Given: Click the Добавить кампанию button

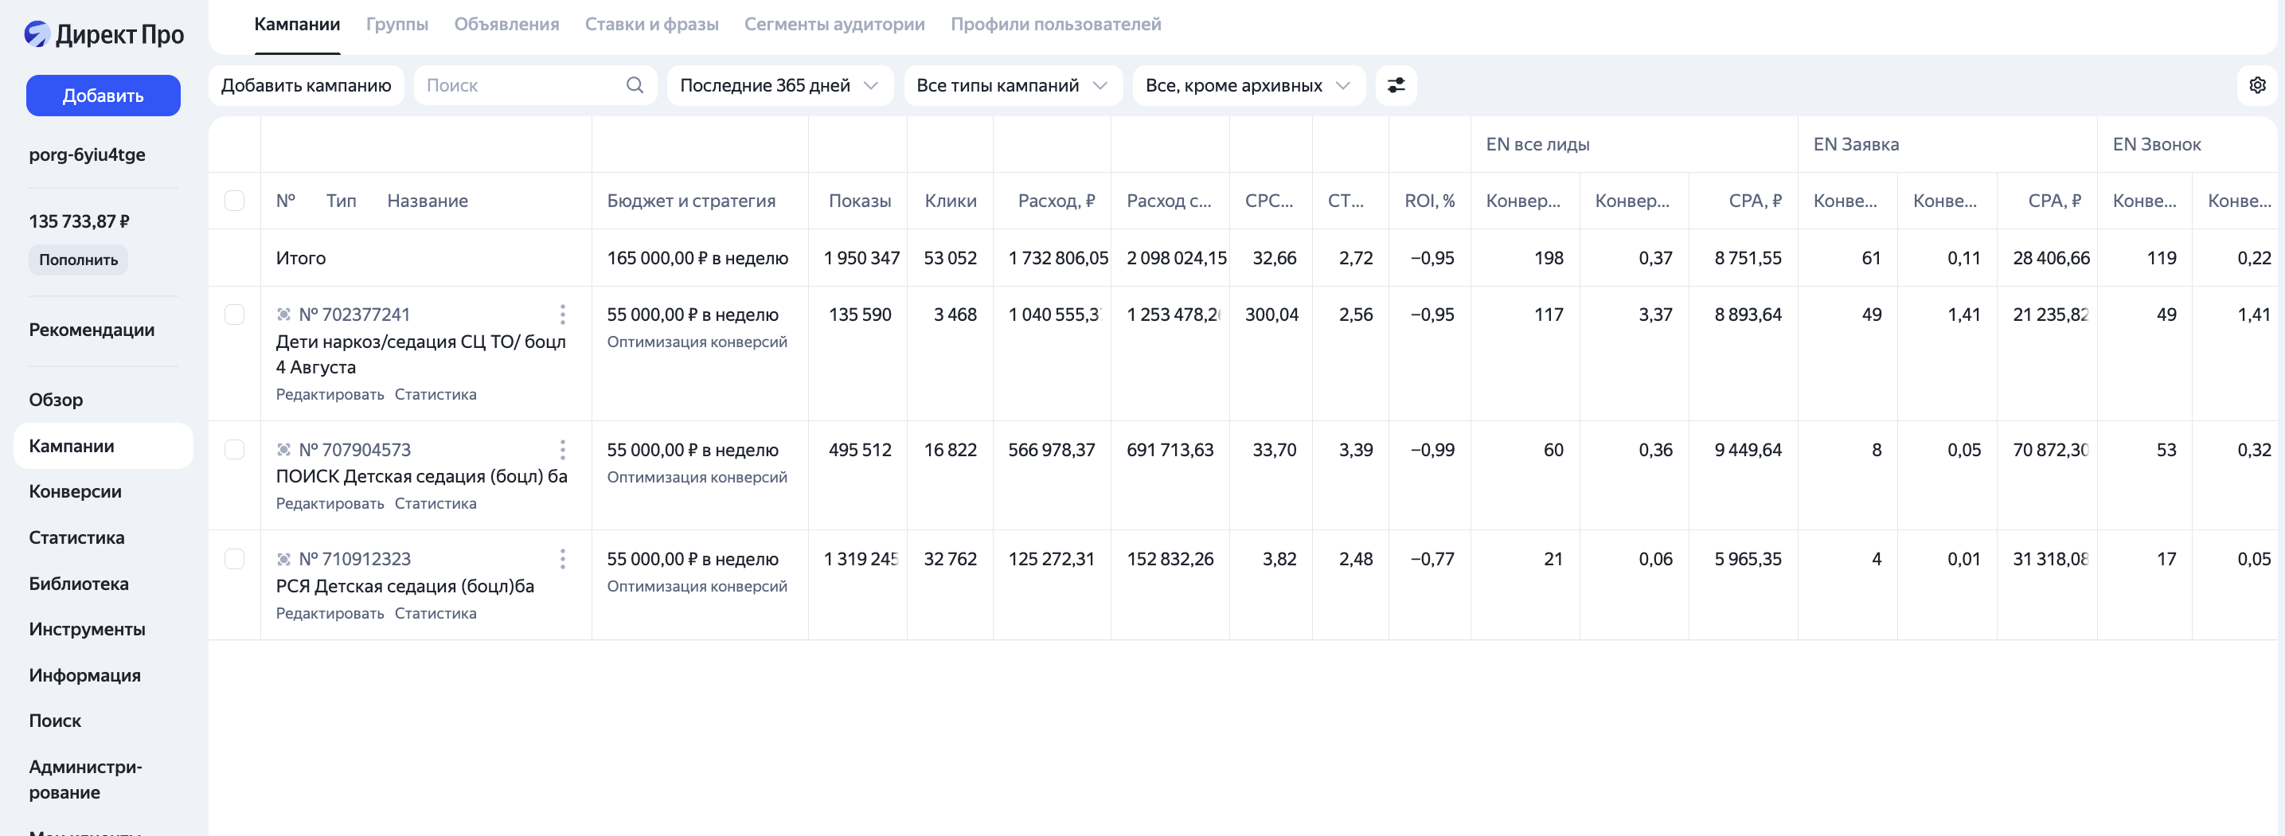Looking at the screenshot, I should click(x=306, y=85).
